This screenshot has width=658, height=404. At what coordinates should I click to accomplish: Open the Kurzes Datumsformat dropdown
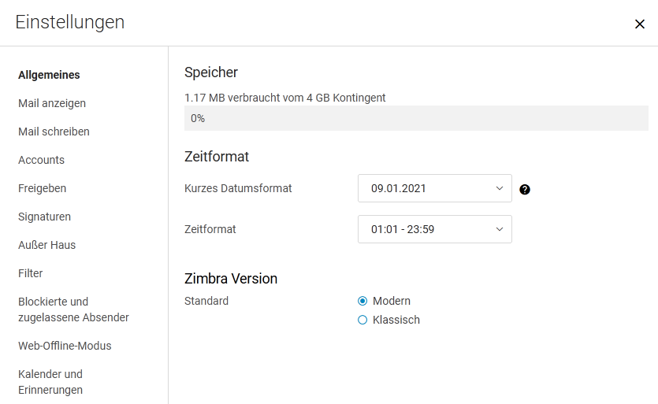(435, 188)
